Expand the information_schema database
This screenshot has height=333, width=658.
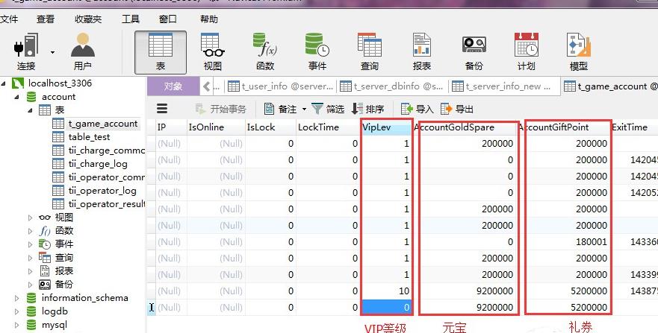(16, 298)
